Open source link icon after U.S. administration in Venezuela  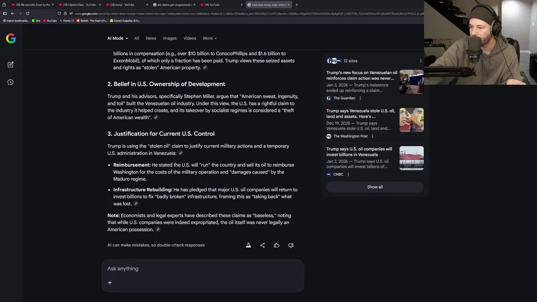tap(181, 154)
